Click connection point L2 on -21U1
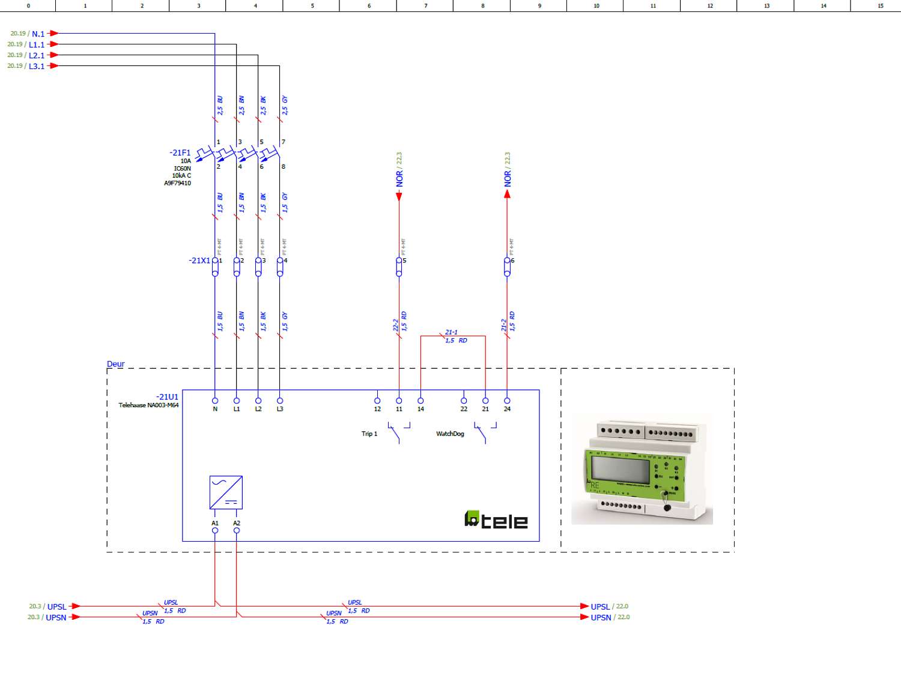Screen dimensions: 901x675 pyautogui.click(x=258, y=401)
